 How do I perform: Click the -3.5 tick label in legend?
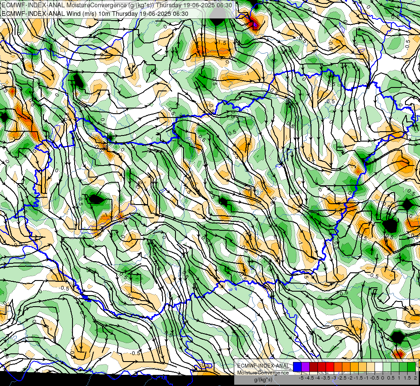click(326, 378)
